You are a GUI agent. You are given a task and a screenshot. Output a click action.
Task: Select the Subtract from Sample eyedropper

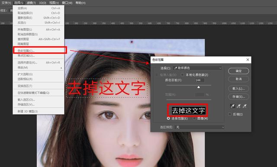[x=245, y=106]
